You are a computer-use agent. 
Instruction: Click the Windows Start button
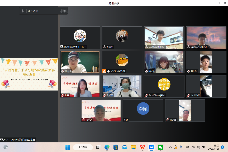tap(68, 147)
